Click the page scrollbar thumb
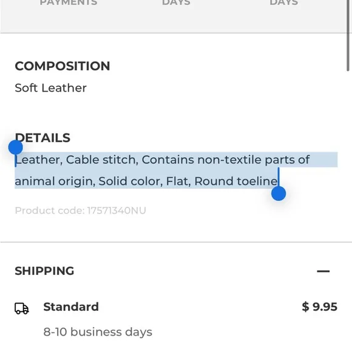The height and width of the screenshot is (352, 352). [x=348, y=35]
